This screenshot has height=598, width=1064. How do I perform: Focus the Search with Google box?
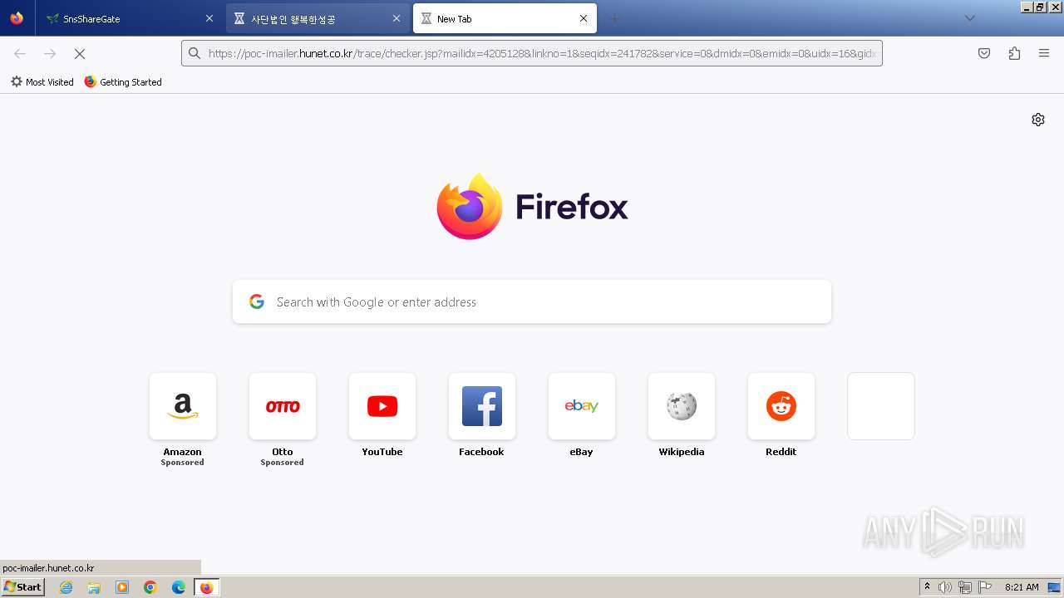click(532, 301)
